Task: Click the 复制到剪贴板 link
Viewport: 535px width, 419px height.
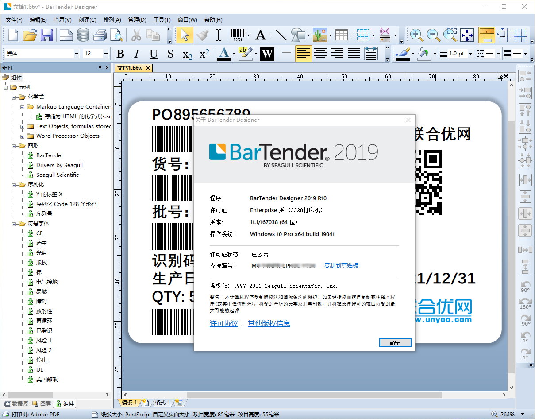Action: [x=341, y=266]
